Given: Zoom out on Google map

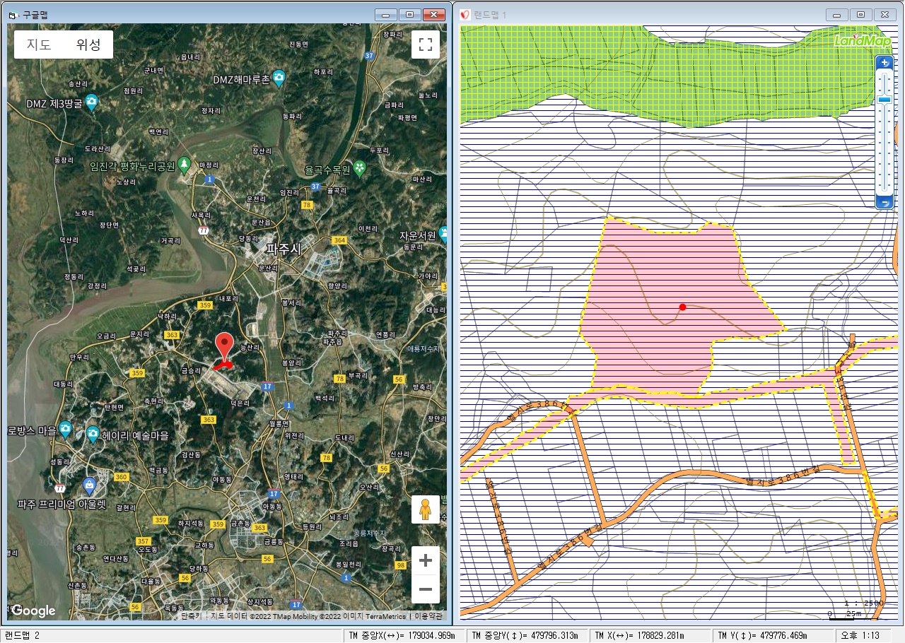Looking at the screenshot, I should [426, 589].
